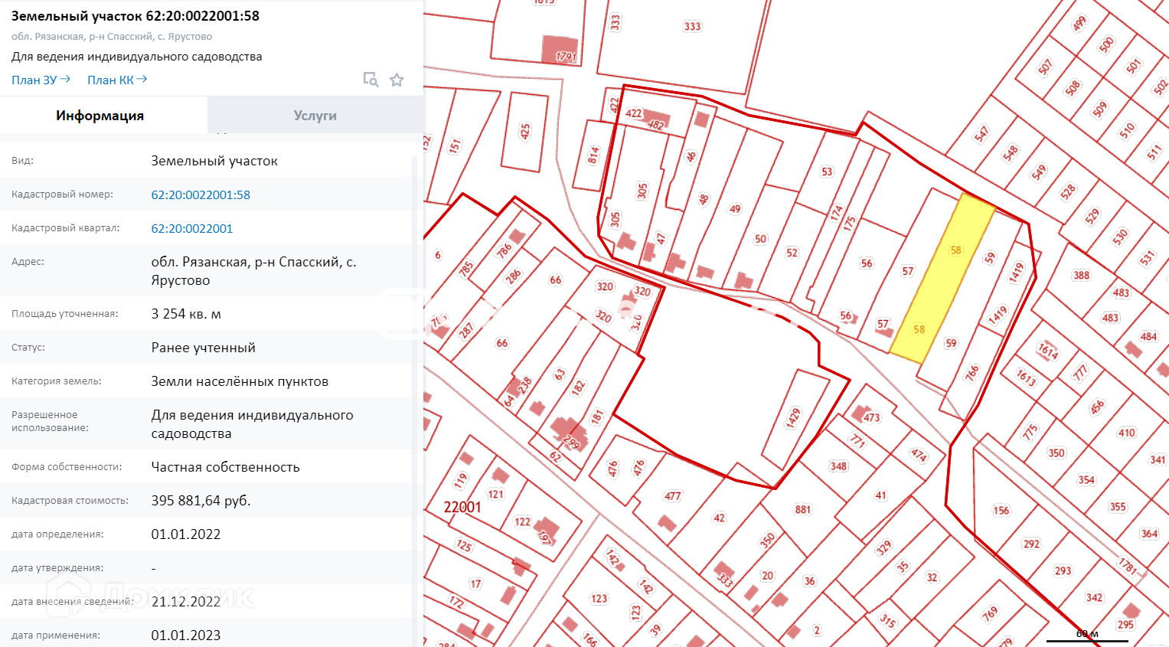Click the find-on-map magnifier icon
Screen dimensions: 1169x647
pyautogui.click(x=371, y=80)
